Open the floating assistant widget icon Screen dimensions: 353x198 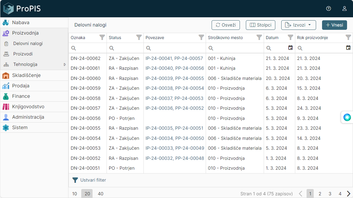tap(347, 117)
